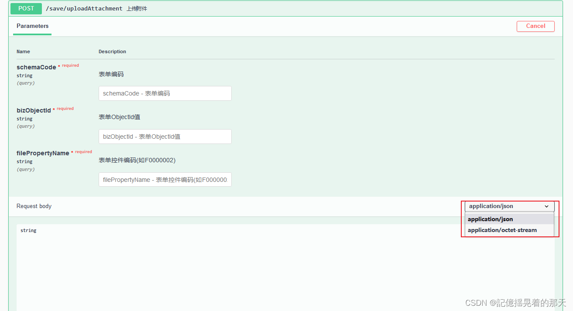Switch to the Parameters tab
This screenshot has width=573, height=311.
pyautogui.click(x=32, y=26)
